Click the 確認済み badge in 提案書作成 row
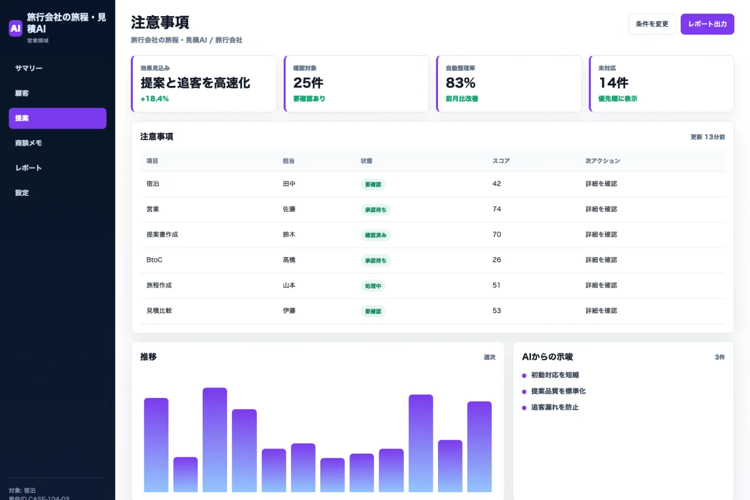 click(376, 235)
